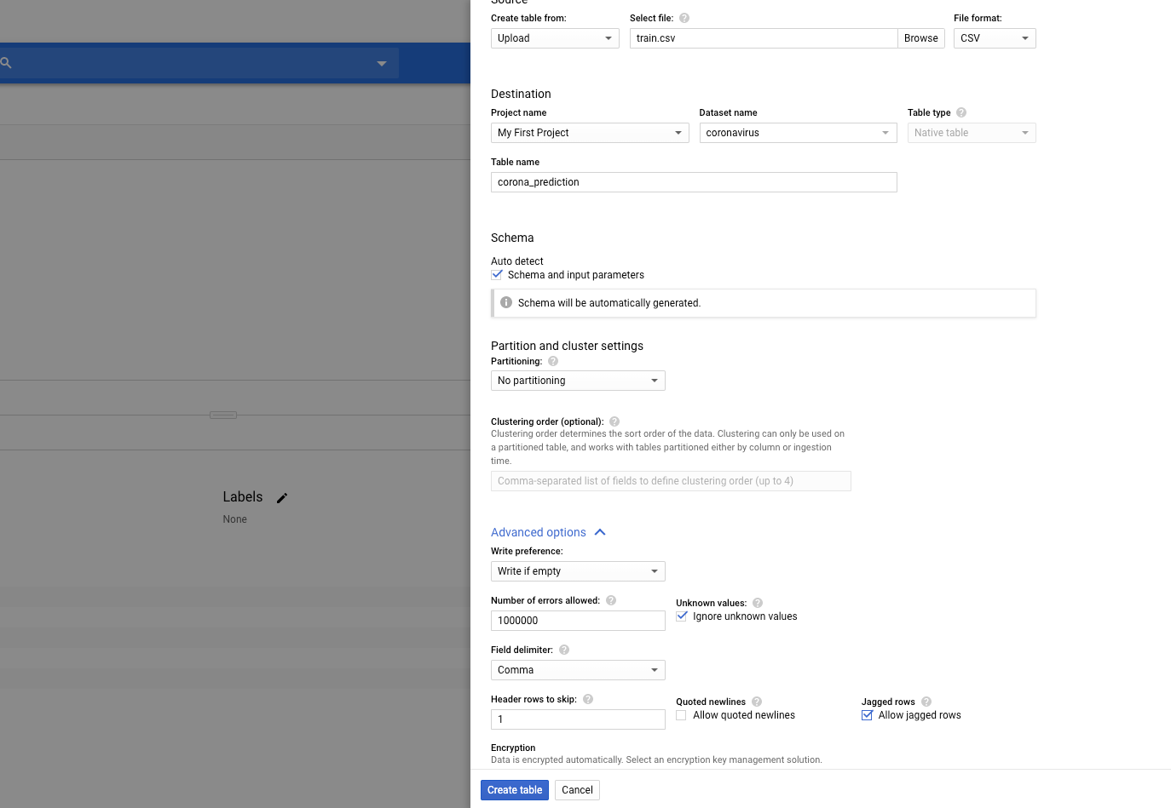Open help for Clustering order
The height and width of the screenshot is (808, 1171).
(x=614, y=421)
